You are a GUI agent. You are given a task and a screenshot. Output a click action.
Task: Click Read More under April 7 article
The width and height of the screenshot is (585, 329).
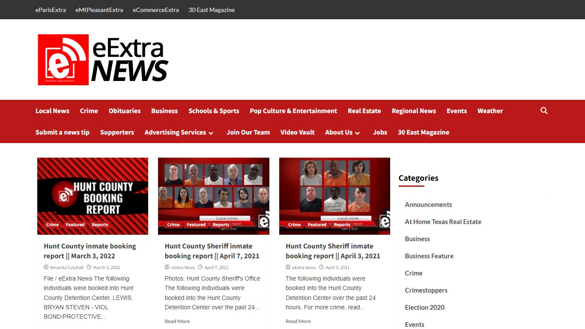177,321
